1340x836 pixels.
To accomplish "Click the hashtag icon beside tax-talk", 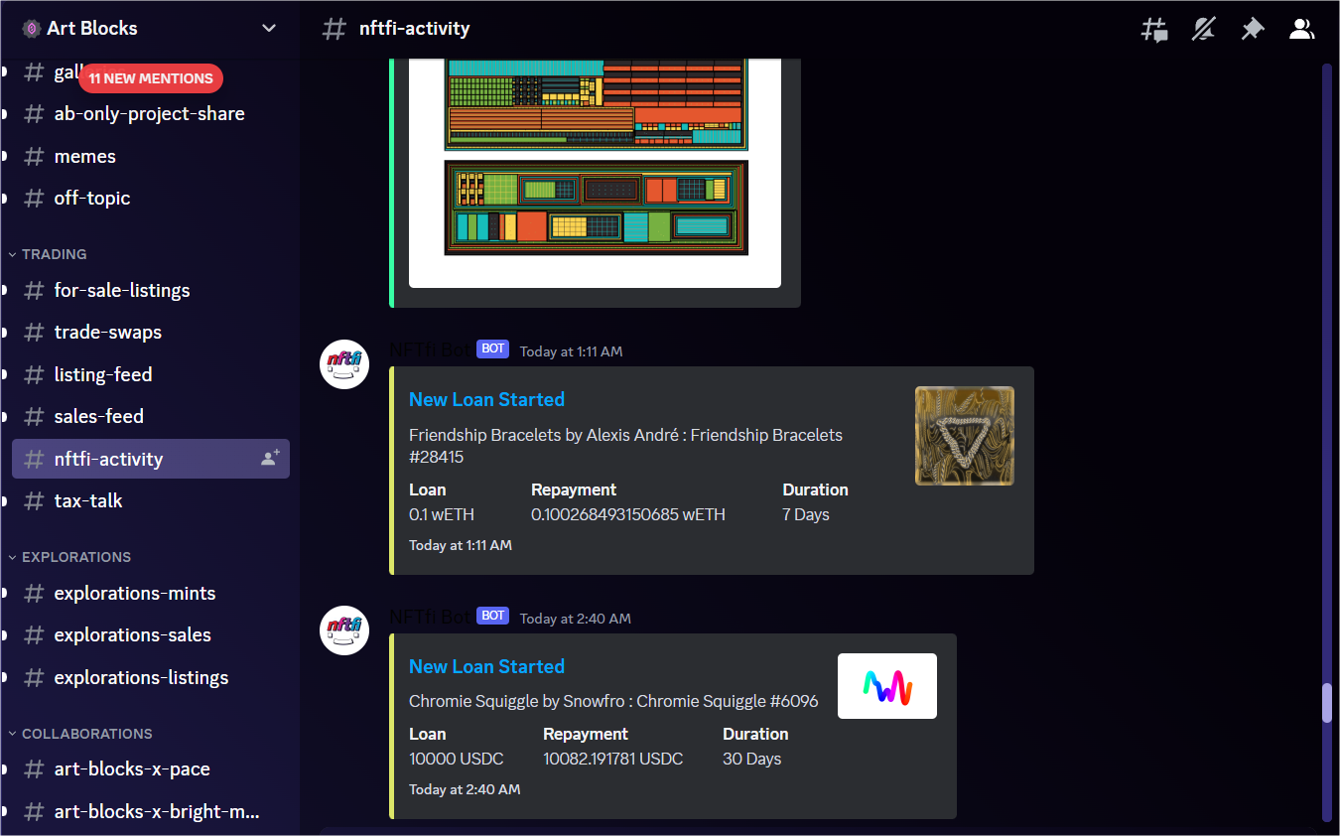I will click(x=34, y=500).
